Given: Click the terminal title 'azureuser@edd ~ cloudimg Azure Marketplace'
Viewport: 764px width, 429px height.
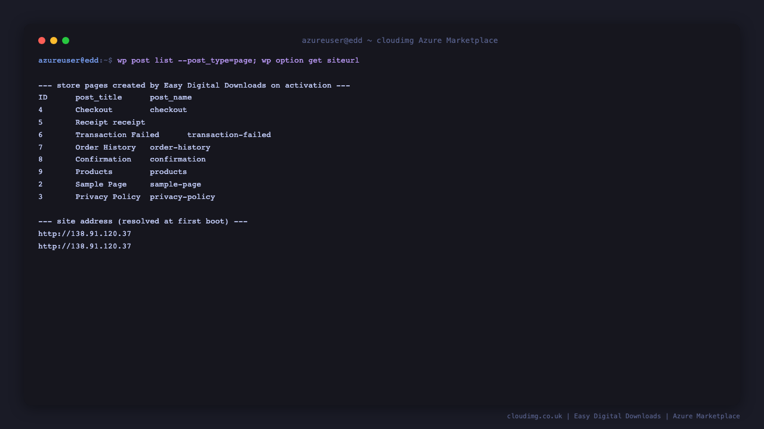Looking at the screenshot, I should tap(400, 41).
